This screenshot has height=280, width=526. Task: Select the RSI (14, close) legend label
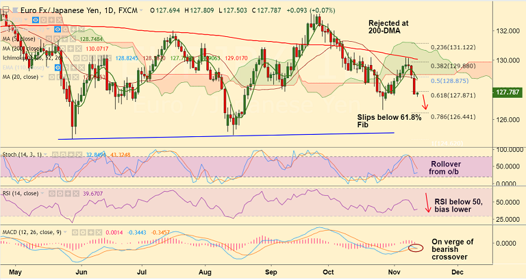pos(21,194)
